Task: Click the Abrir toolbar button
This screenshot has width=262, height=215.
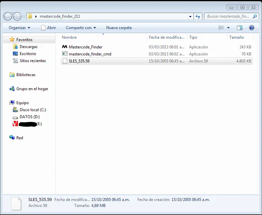Action: pyautogui.click(x=48, y=28)
